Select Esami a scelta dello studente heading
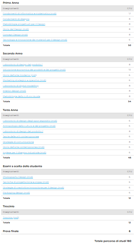136x243 pixels. [x=23, y=166]
